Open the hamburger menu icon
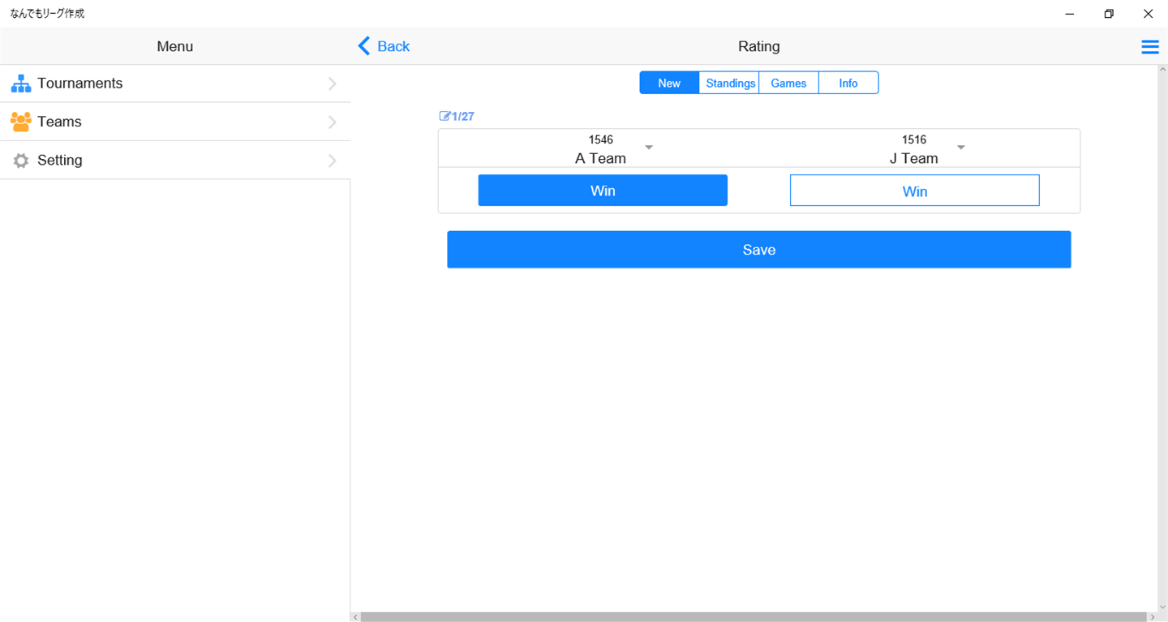1168x622 pixels. pyautogui.click(x=1149, y=47)
